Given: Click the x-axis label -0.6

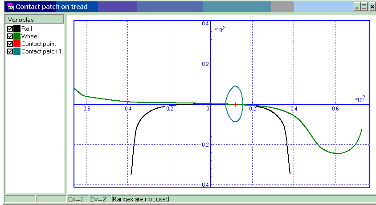Looking at the screenshot, I should (86, 109).
